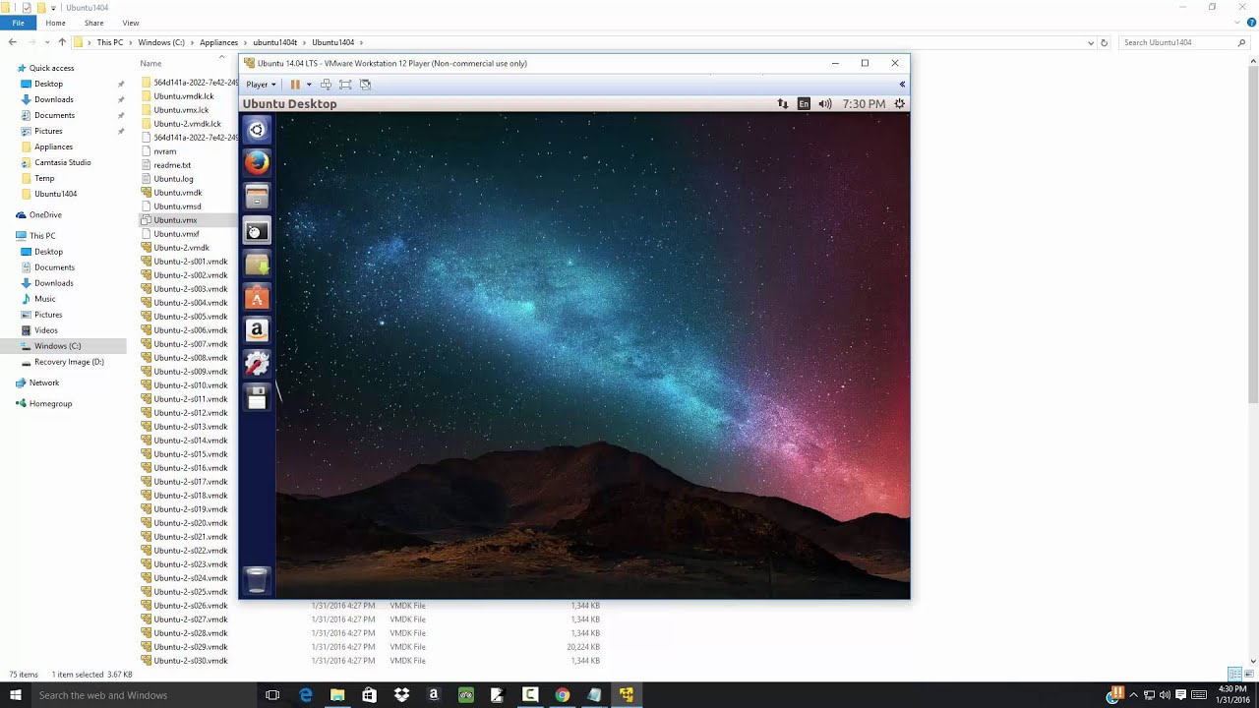The image size is (1259, 708).
Task: Go up one folder level in Explorer
Action: [62, 42]
